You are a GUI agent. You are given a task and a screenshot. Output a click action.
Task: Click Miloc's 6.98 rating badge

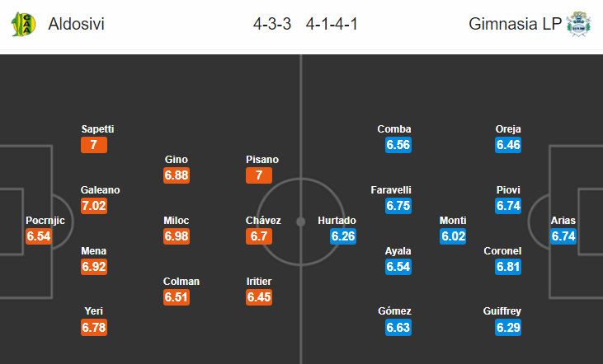[x=177, y=236]
